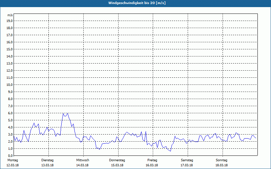Select the 6,0 tick label on the y-axis
This screenshot has height=169, width=271.
tap(10, 113)
